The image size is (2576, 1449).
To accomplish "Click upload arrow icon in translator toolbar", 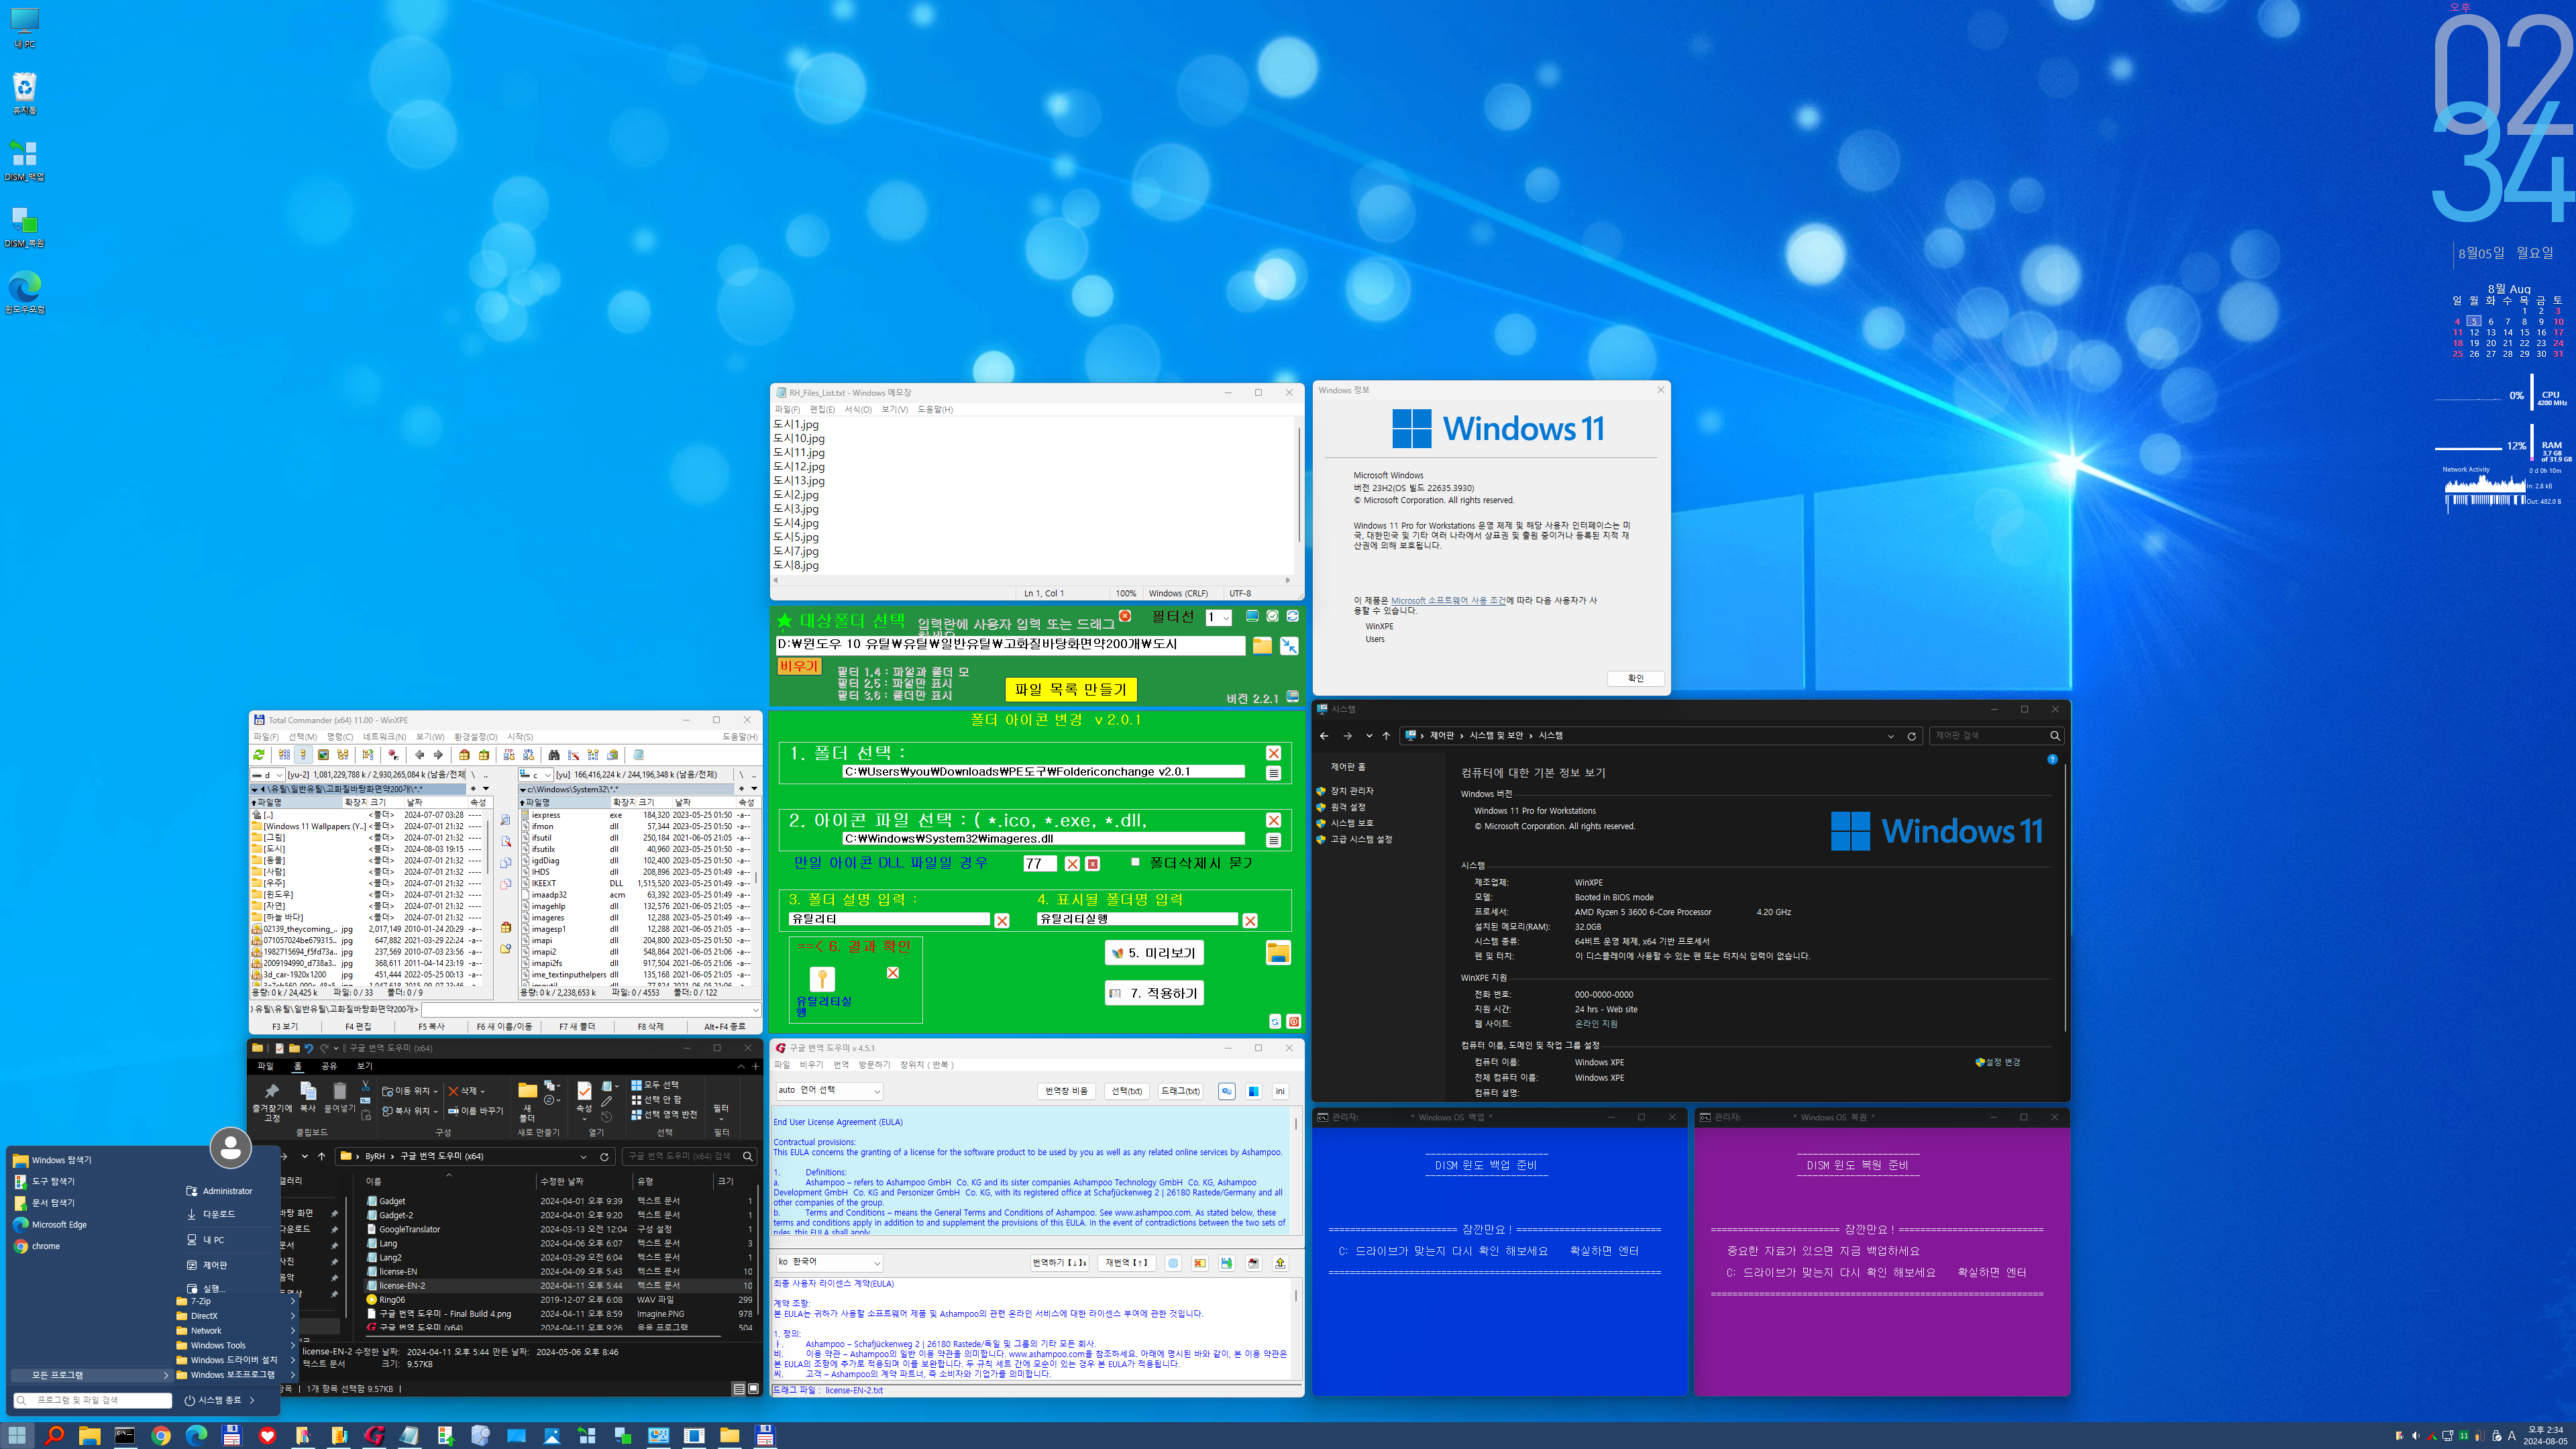I will (1280, 1263).
